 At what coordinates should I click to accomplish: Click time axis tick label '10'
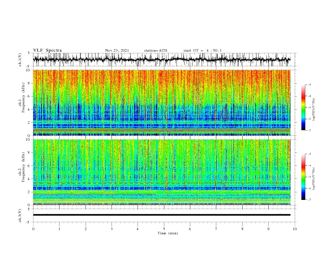295,229
